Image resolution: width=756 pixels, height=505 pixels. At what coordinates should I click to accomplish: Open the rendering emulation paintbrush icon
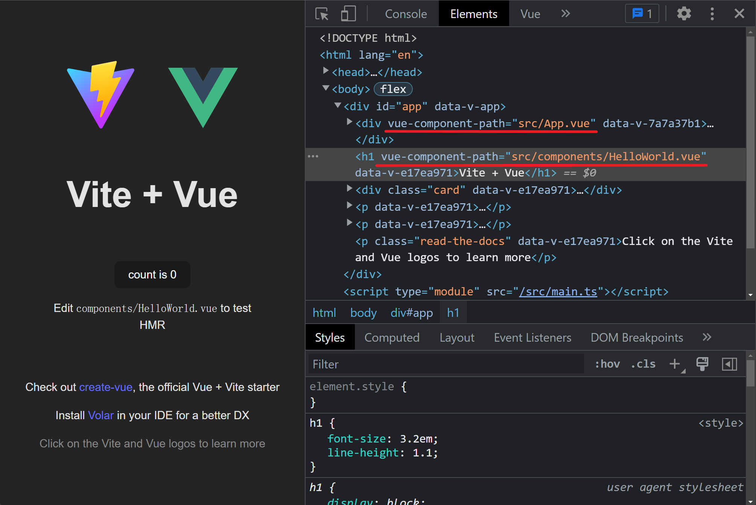tap(702, 364)
